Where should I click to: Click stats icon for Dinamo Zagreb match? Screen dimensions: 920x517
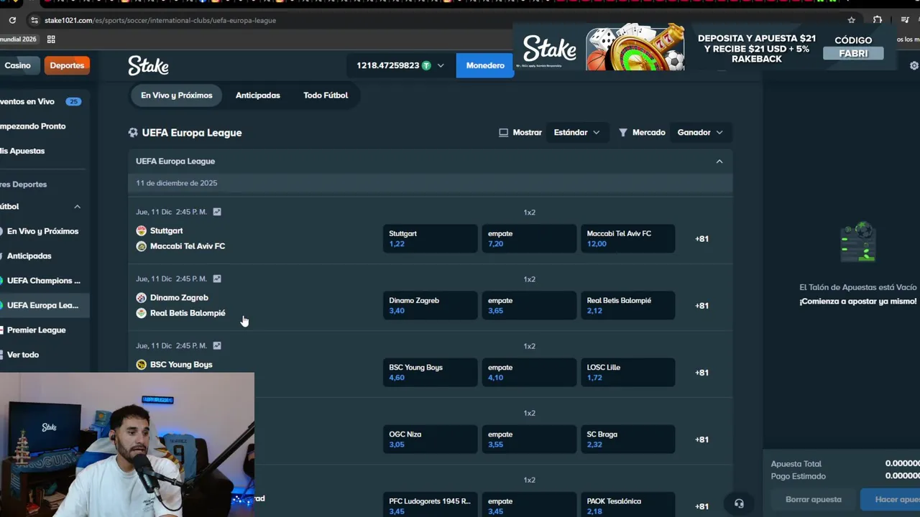[x=217, y=279]
